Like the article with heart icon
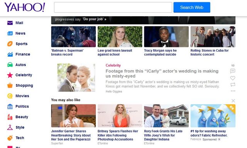The height and width of the screenshot is (148, 247). tap(233, 78)
